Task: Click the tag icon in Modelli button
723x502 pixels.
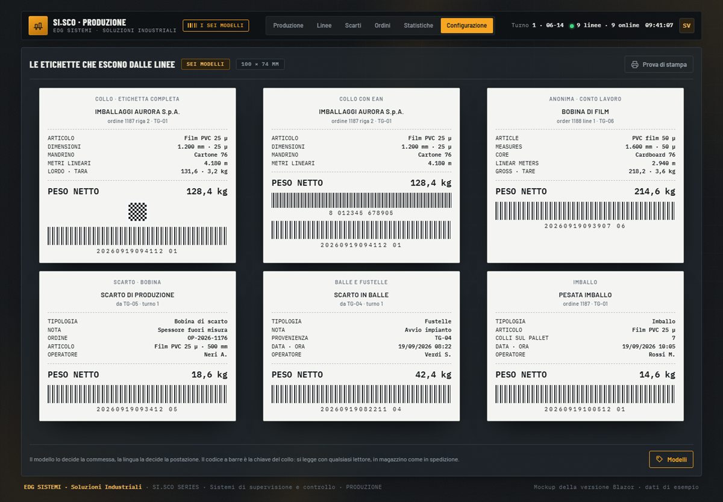Action: pos(660,459)
